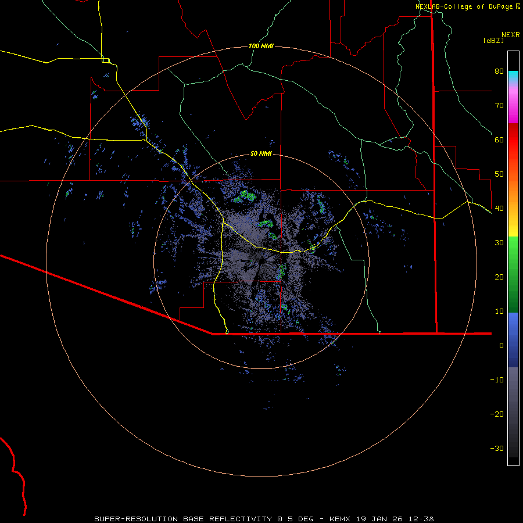Viewport: 523px width, 523px height.
Task: Click the 30 dBZ green band on legend
Action: 513,243
